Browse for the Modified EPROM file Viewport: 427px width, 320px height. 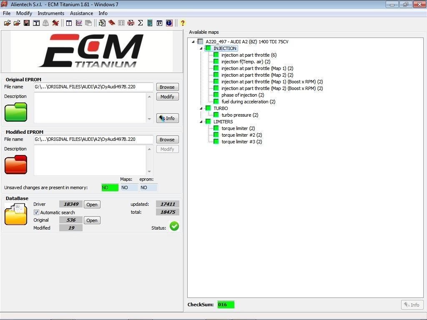pos(167,140)
